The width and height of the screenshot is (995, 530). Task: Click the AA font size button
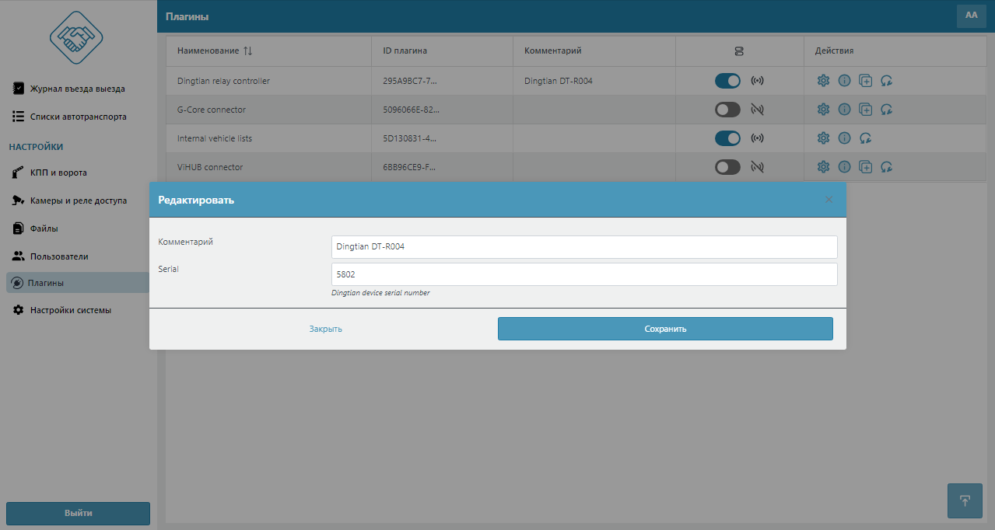point(971,16)
